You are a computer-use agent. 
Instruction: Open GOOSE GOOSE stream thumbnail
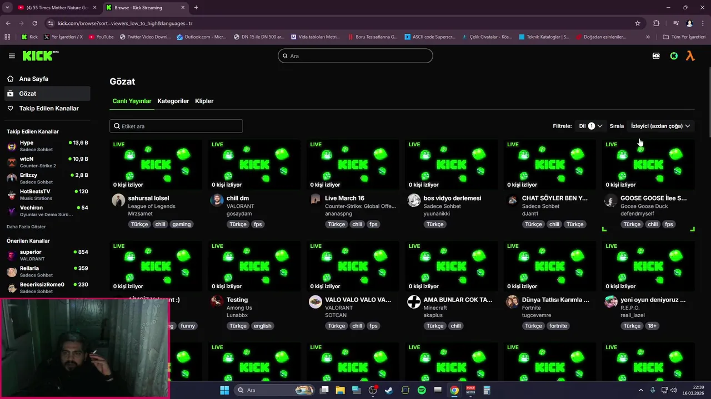pos(648,165)
